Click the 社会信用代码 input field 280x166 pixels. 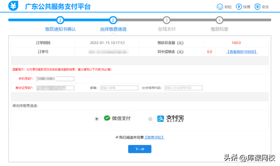pyautogui.click(x=183, y=88)
